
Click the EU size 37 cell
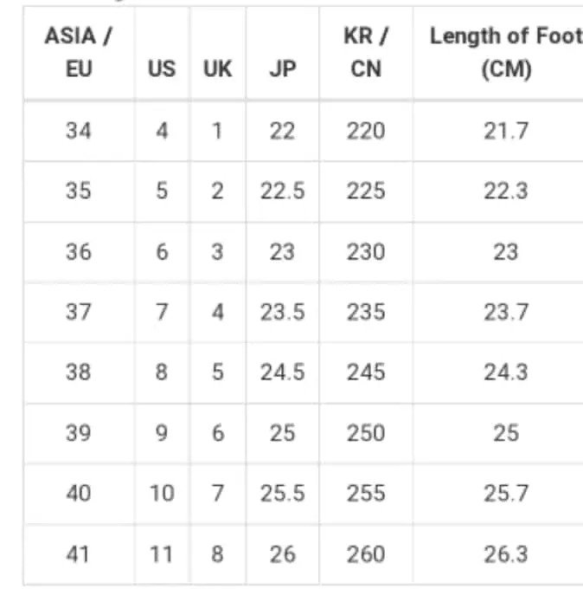[79, 312]
